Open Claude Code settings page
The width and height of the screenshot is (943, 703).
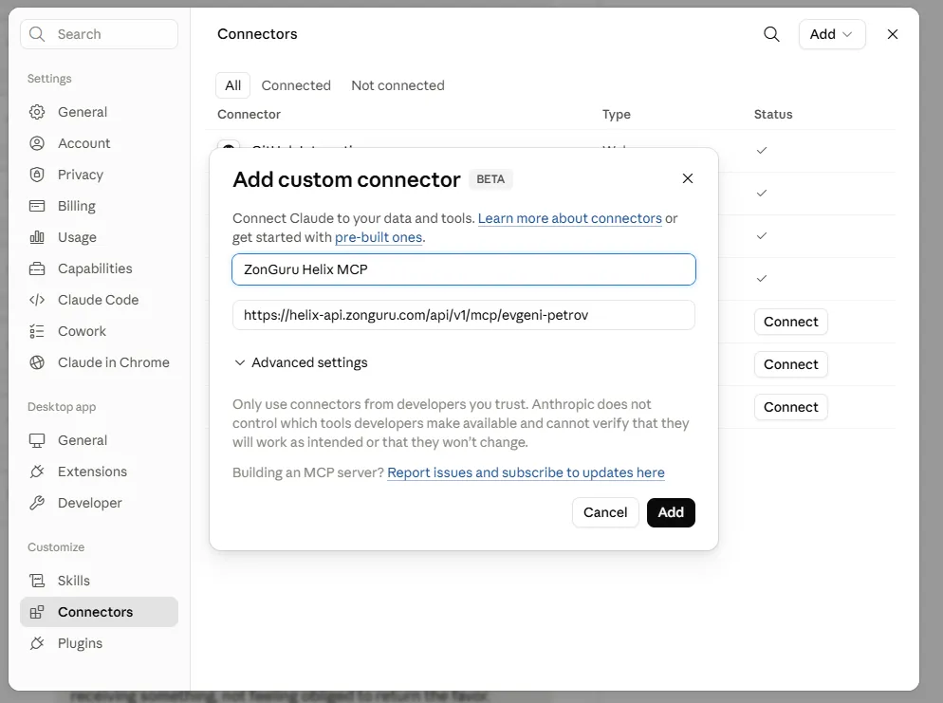point(100,300)
